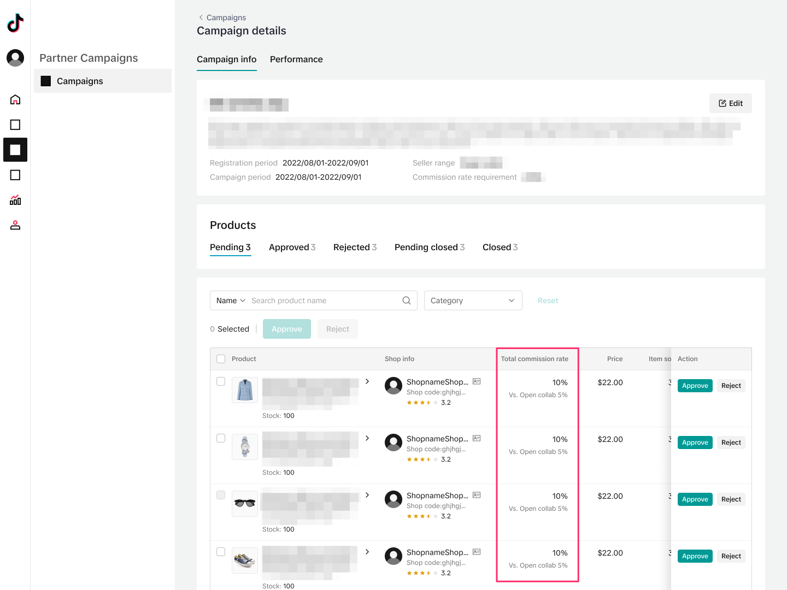Go to the Home icon in sidebar
The height and width of the screenshot is (590, 787).
(x=15, y=99)
